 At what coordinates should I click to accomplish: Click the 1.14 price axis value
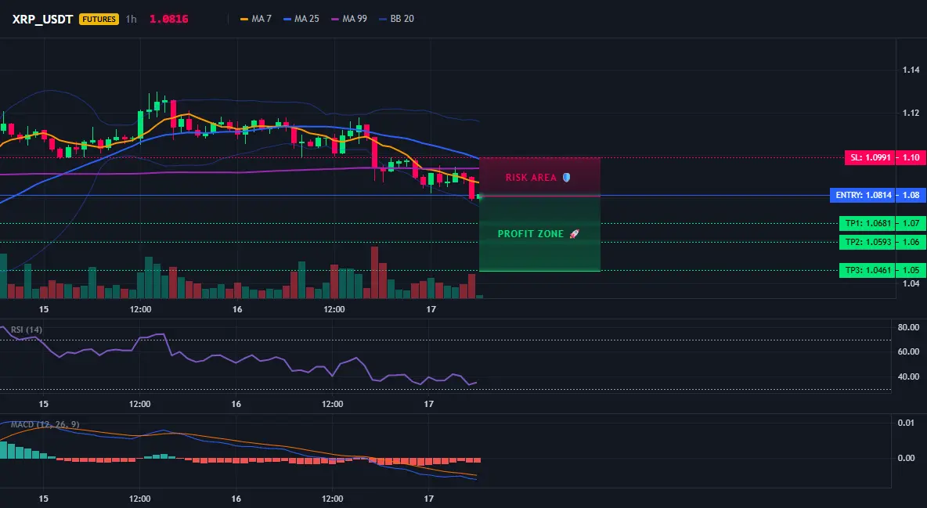[x=911, y=70]
